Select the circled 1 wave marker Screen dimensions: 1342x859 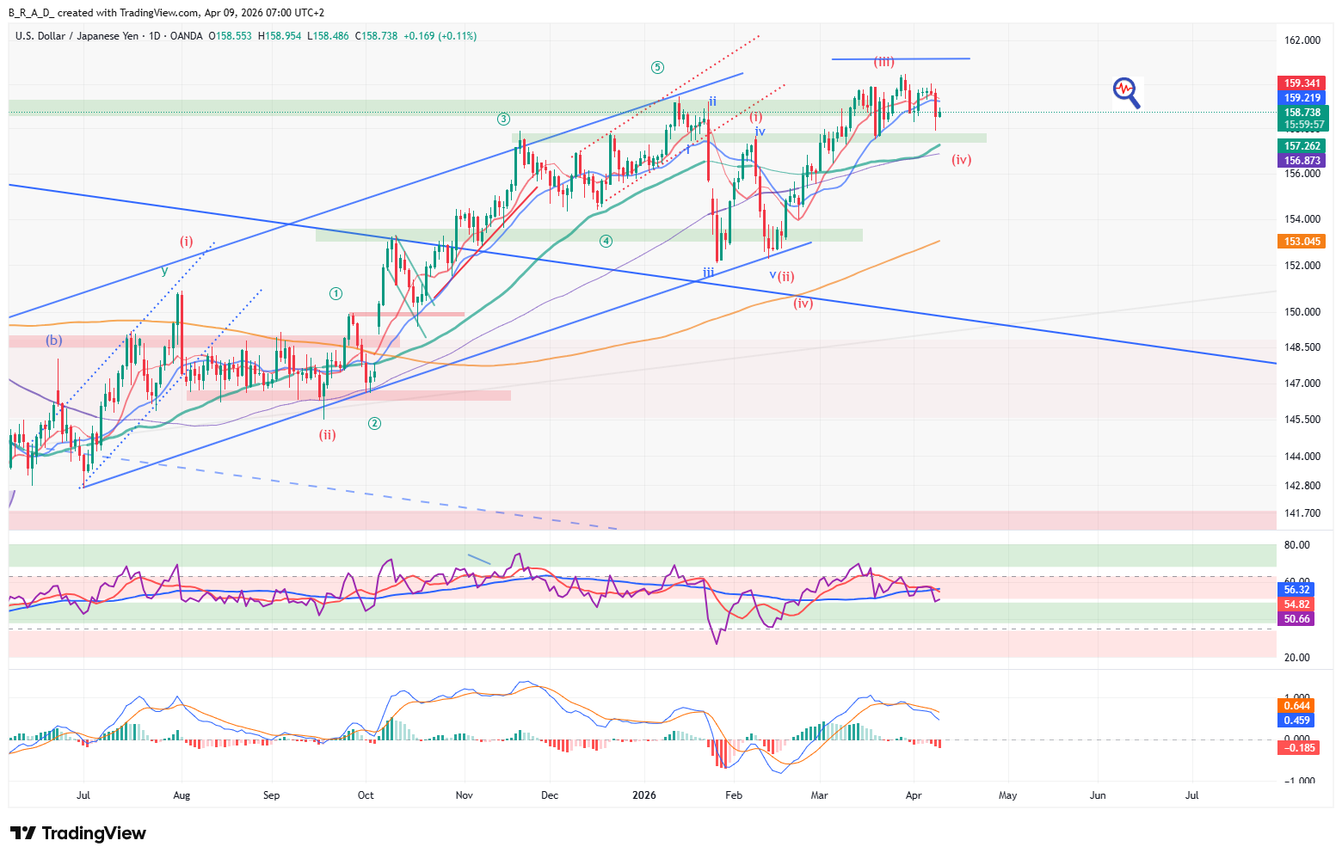click(335, 294)
